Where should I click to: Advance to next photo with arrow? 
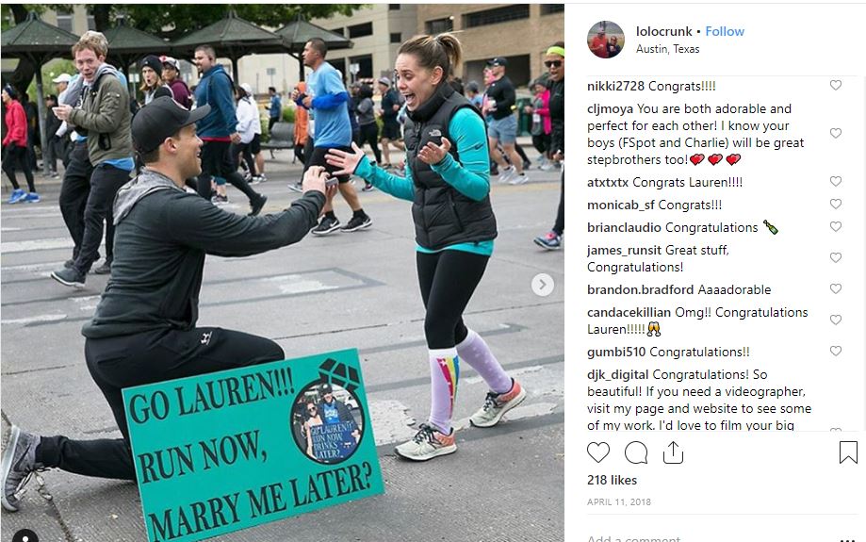543,285
